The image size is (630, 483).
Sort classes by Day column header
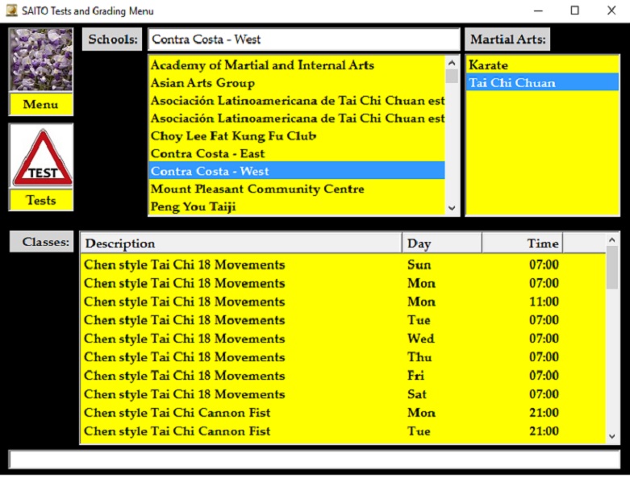(441, 244)
